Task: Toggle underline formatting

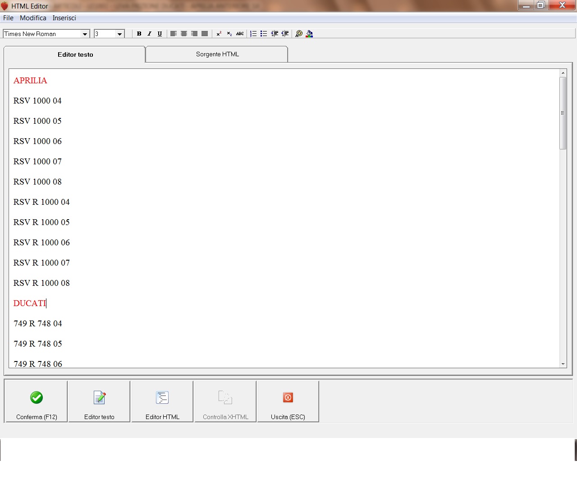Action: tap(160, 34)
